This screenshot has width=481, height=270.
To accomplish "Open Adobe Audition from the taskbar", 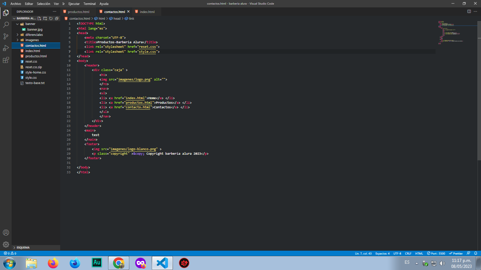I will click(x=96, y=263).
